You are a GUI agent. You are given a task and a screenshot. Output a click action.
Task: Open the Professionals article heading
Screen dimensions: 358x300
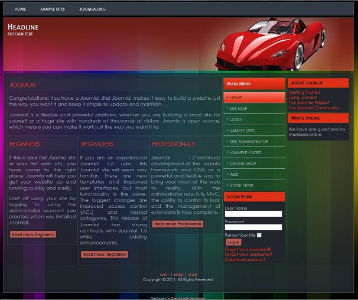(x=173, y=144)
